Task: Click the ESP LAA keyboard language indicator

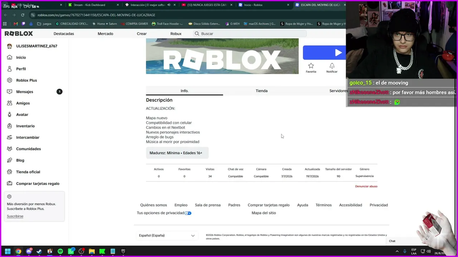Action: [414, 251]
